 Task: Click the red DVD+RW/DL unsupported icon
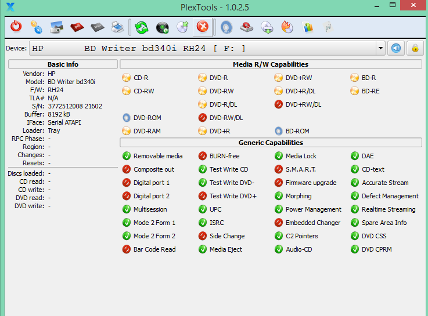(278, 104)
